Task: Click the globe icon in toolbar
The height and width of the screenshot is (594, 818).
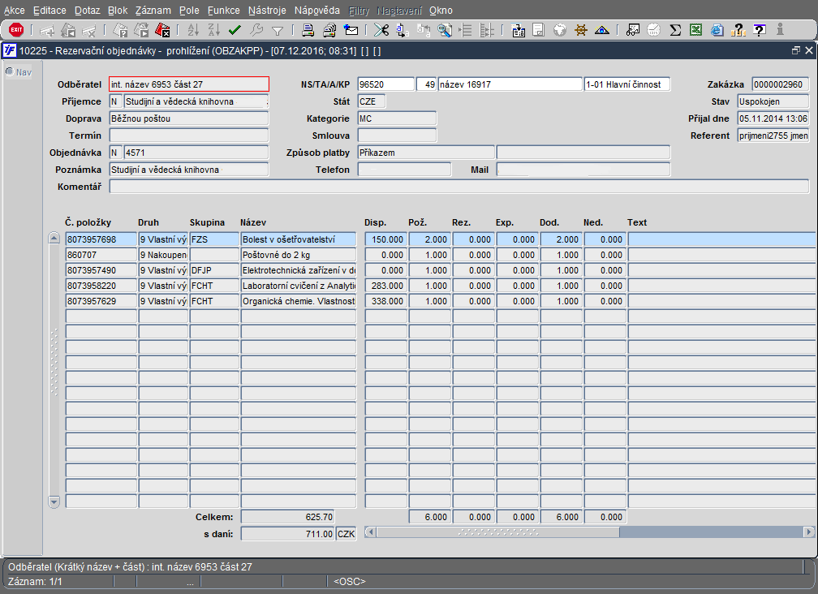Action: coord(560,30)
